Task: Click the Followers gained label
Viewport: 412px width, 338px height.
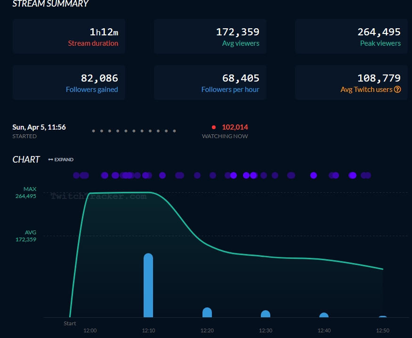Action: coord(92,90)
